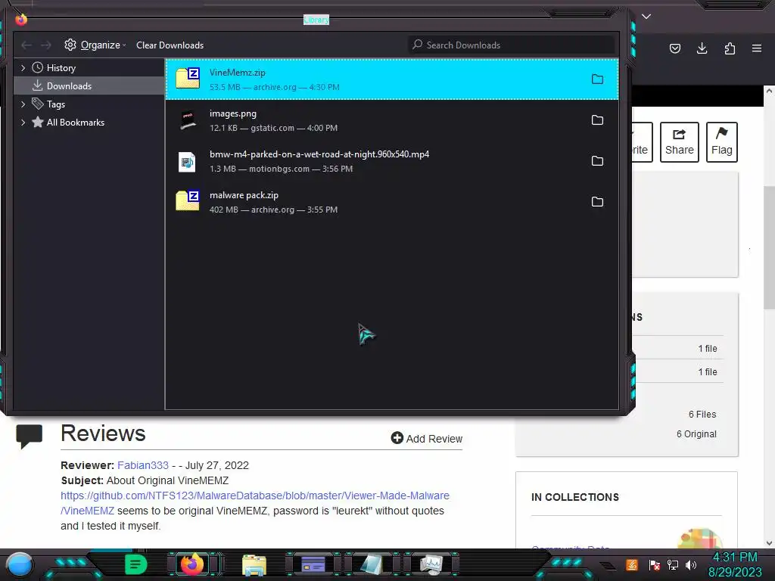Click the Firefox logo in Library title bar

click(x=21, y=20)
